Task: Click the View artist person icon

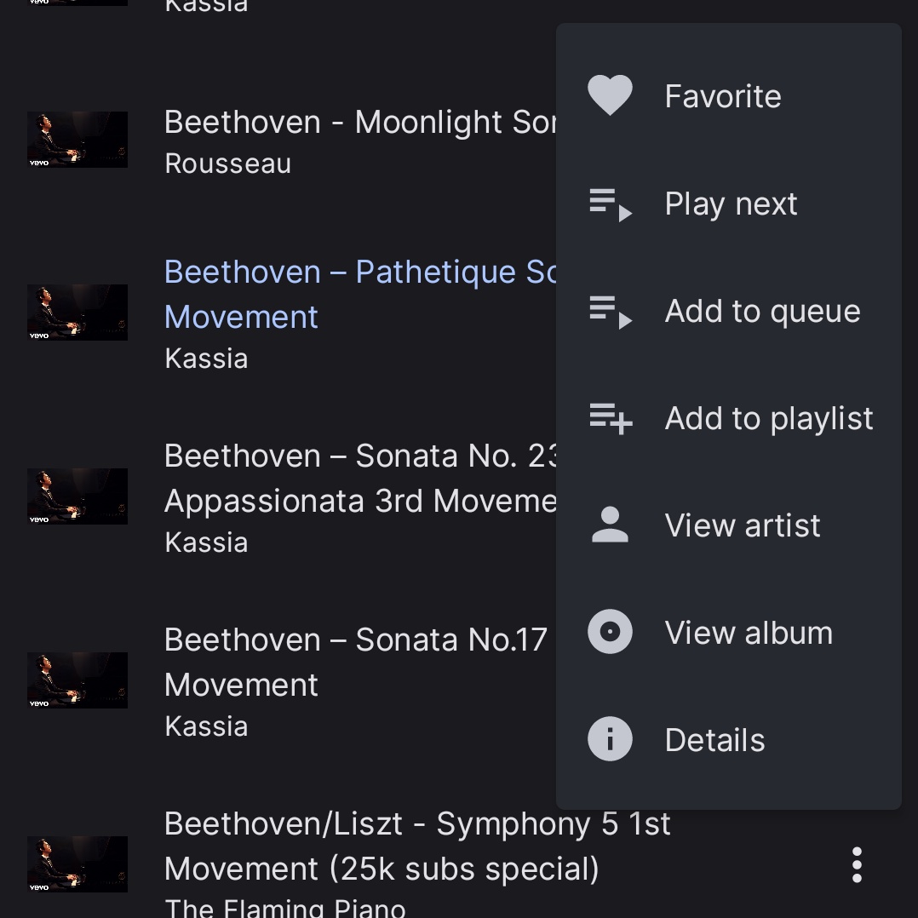Action: (610, 525)
